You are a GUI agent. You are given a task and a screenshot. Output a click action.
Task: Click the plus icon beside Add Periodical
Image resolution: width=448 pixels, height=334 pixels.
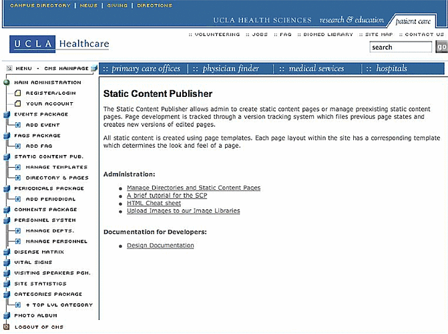coord(18,199)
